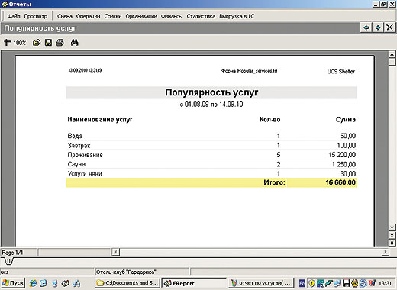Click the Итого total 16 660,00 value
397x290 pixels.
tap(341, 182)
